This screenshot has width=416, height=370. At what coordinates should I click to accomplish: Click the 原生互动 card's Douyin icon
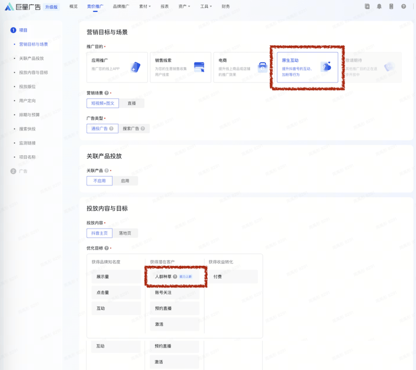pos(326,67)
